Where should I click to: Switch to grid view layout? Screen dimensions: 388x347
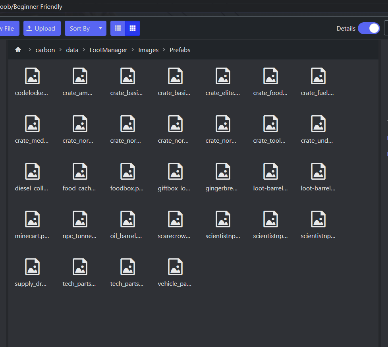133,28
